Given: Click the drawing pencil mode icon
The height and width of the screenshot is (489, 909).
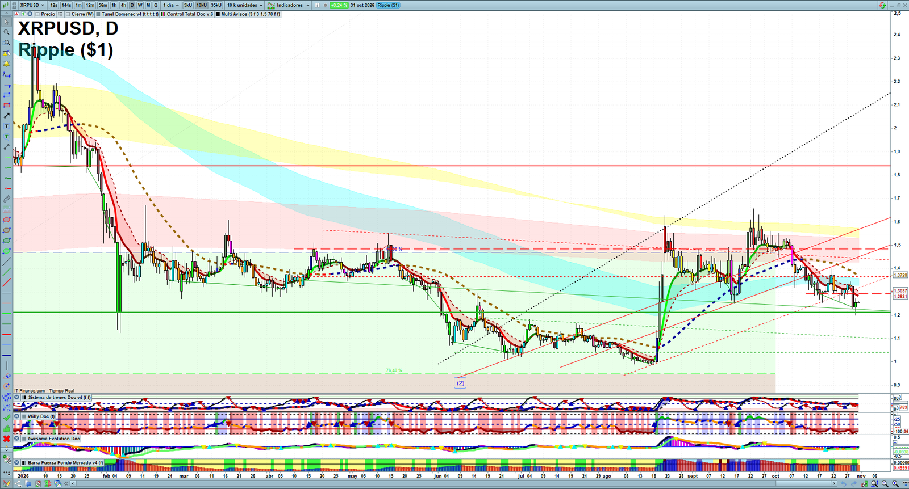Looking at the screenshot, I should (x=7, y=483).
